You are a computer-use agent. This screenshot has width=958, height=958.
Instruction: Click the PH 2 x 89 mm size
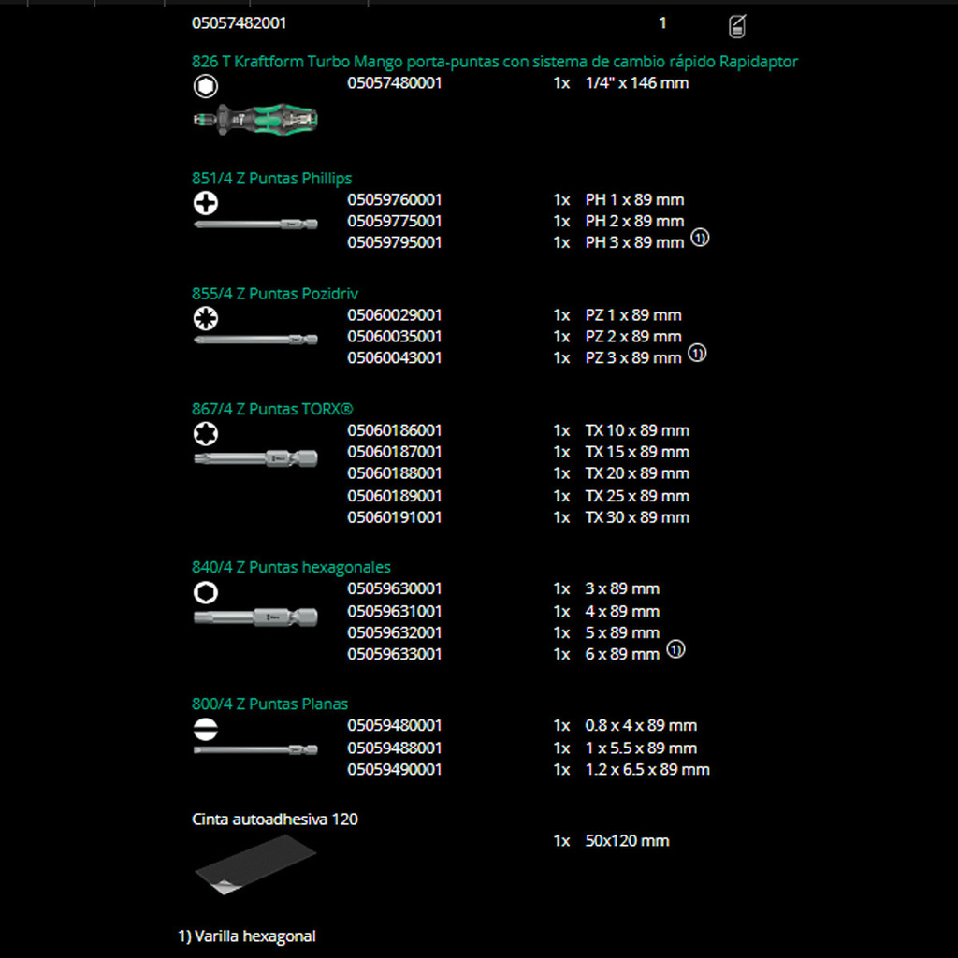634,221
